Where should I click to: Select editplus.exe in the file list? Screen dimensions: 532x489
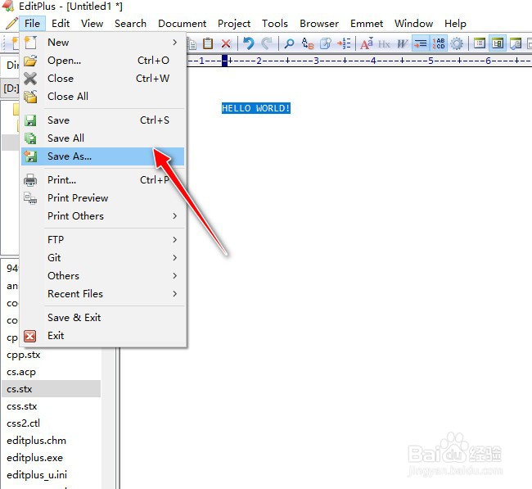(34, 458)
